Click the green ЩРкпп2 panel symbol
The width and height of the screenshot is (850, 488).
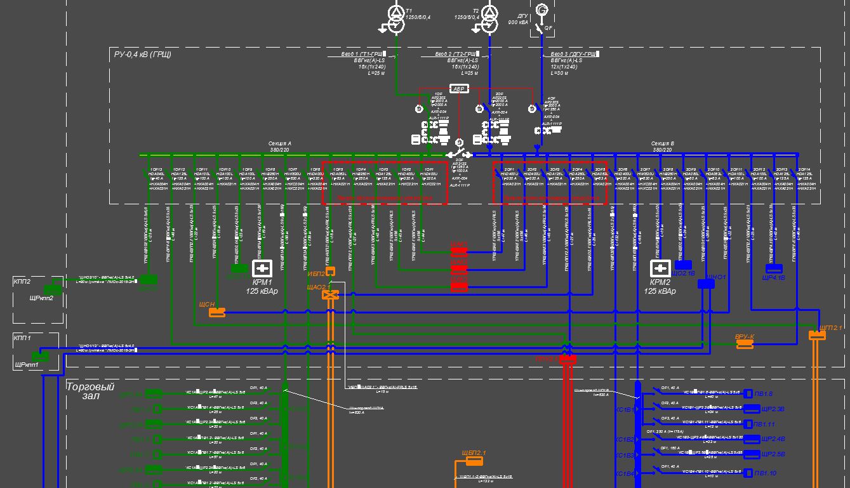53,290
